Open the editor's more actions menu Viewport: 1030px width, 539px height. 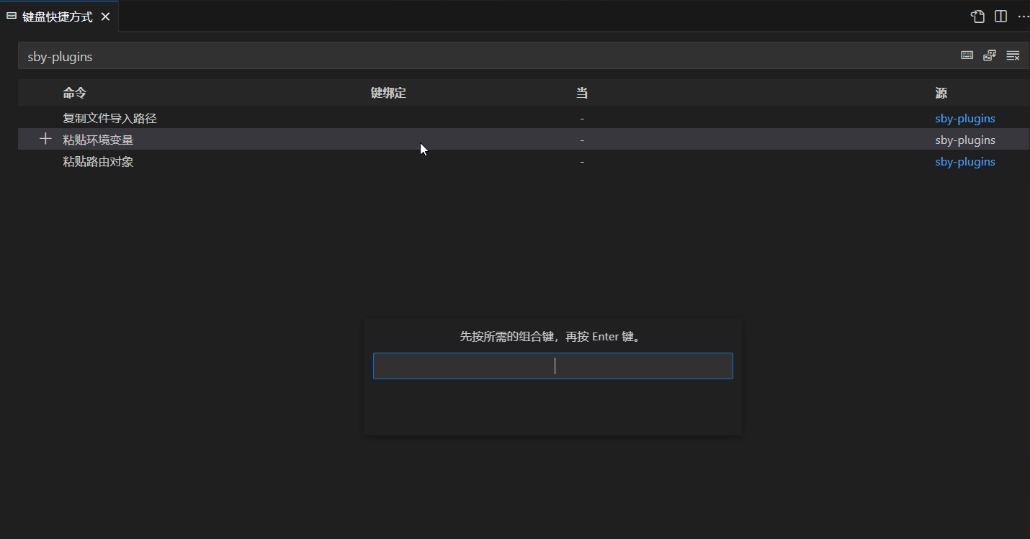(1023, 17)
